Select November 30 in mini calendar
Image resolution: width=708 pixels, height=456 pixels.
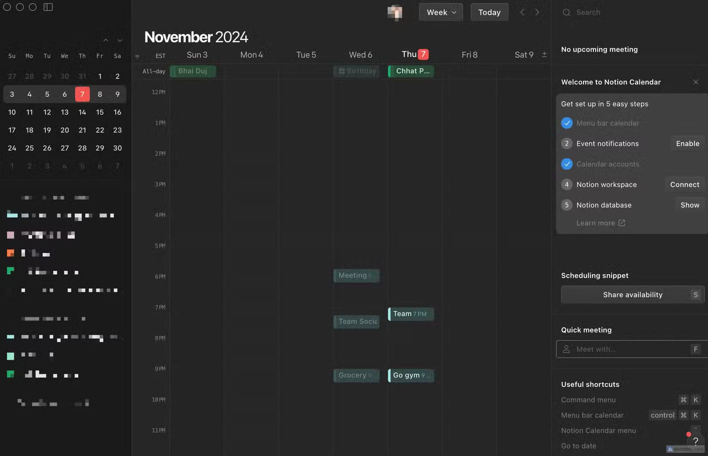(117, 148)
